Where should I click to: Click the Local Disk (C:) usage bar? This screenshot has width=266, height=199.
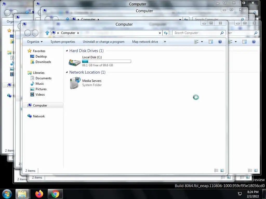tap(107, 61)
